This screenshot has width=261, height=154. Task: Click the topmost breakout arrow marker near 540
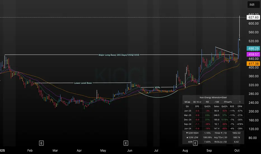(239, 39)
